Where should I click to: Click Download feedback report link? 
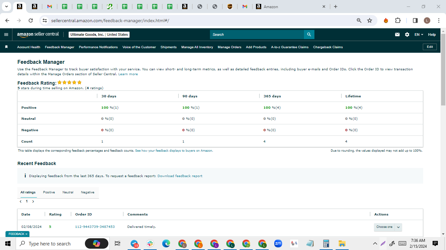coord(180,176)
